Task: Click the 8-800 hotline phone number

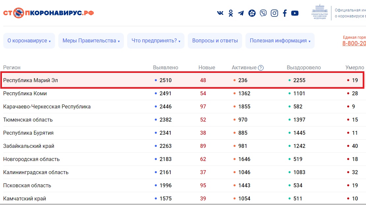Action: [354, 43]
